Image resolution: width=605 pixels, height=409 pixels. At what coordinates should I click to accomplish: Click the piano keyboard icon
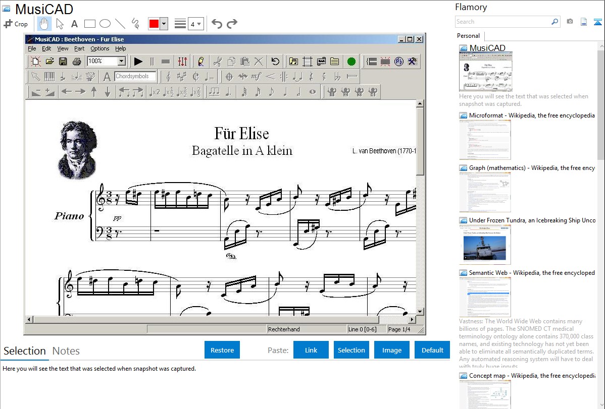[49, 76]
